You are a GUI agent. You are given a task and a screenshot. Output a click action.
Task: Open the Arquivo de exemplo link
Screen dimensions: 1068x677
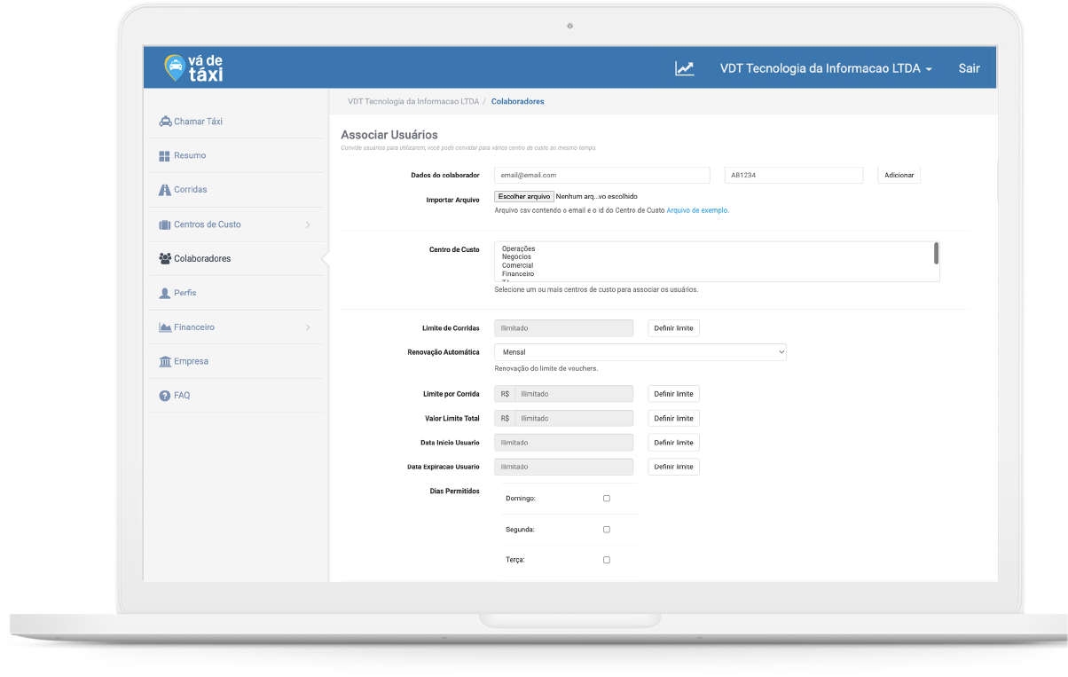pyautogui.click(x=697, y=210)
